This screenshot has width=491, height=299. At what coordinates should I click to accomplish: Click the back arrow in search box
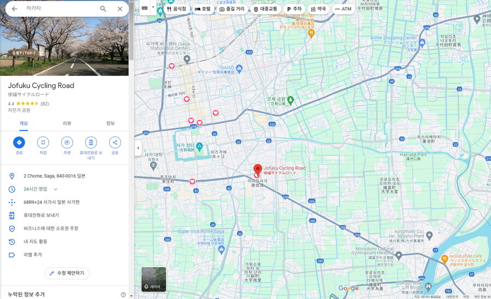coord(14,9)
